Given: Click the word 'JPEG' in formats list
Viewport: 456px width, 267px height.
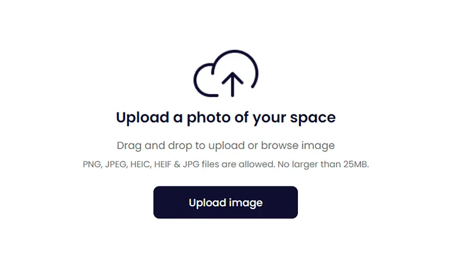Looking at the screenshot, I should [116, 164].
